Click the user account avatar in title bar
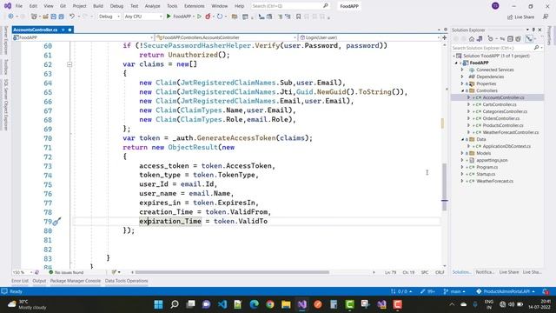Viewport: 556px width, 313px height. (x=495, y=6)
